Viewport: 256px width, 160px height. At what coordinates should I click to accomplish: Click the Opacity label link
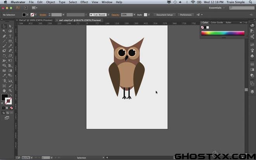tap(115, 15)
